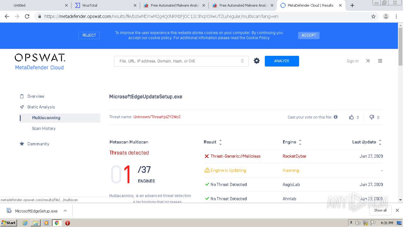Click the AegisLab engine name

(291, 184)
